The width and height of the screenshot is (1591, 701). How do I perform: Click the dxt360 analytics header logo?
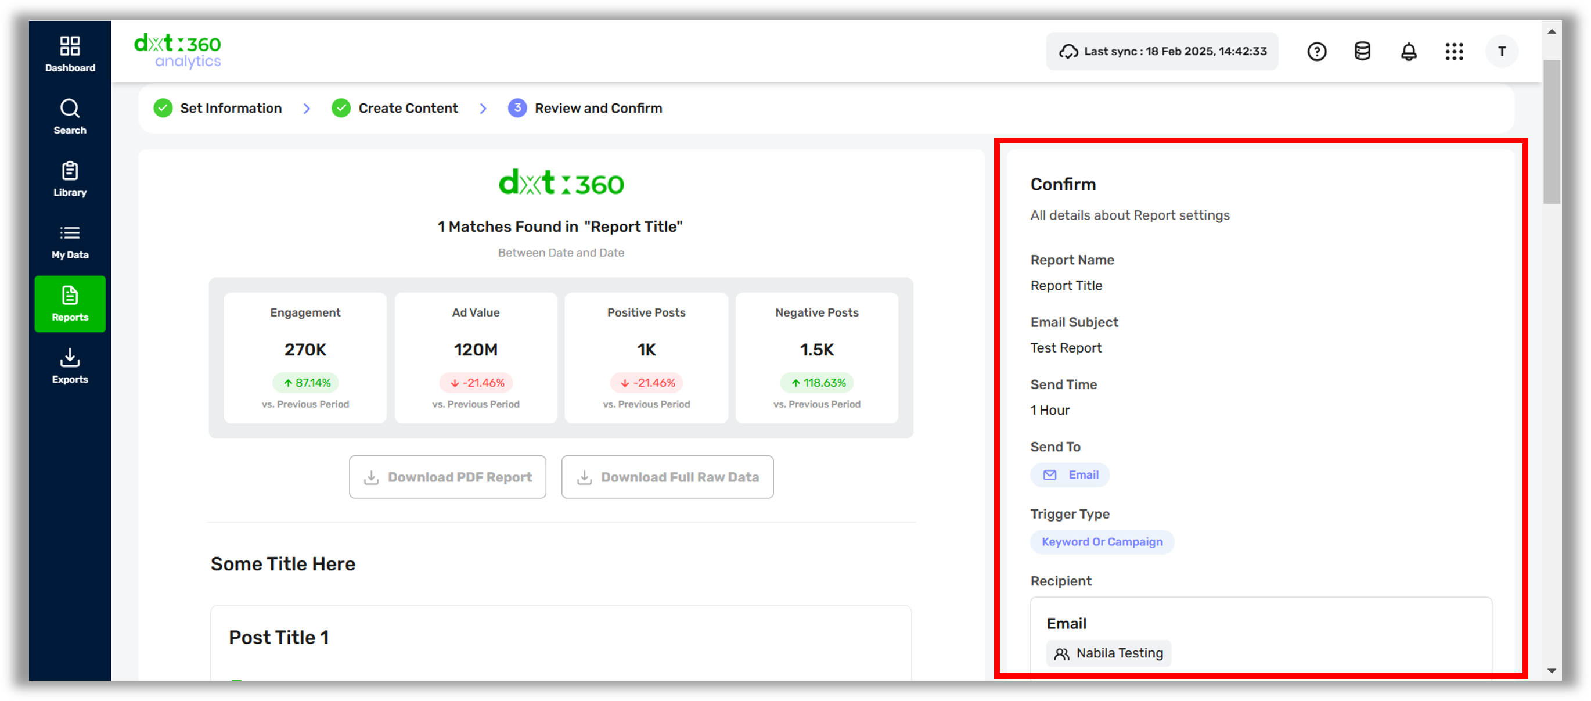(x=177, y=51)
